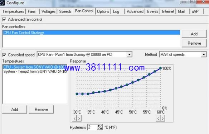The image size is (209, 134).
Task: Click left arrow under 60°C axis
Action: point(158,118)
